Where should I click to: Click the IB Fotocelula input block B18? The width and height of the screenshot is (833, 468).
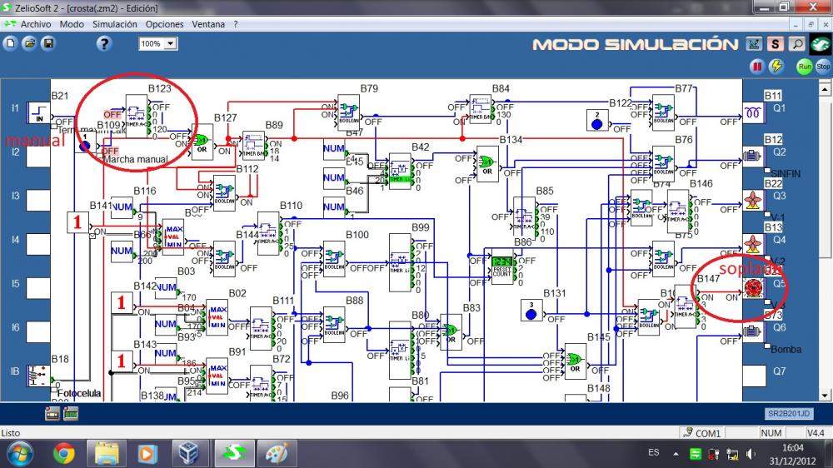39,376
